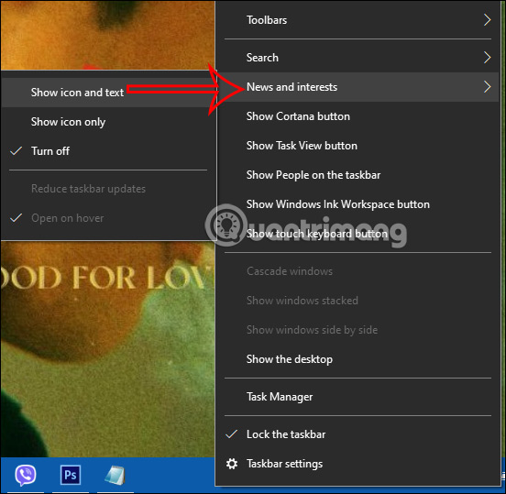Open the Search menu entry
Image resolution: width=506 pixels, height=494 pixels.
(x=357, y=58)
